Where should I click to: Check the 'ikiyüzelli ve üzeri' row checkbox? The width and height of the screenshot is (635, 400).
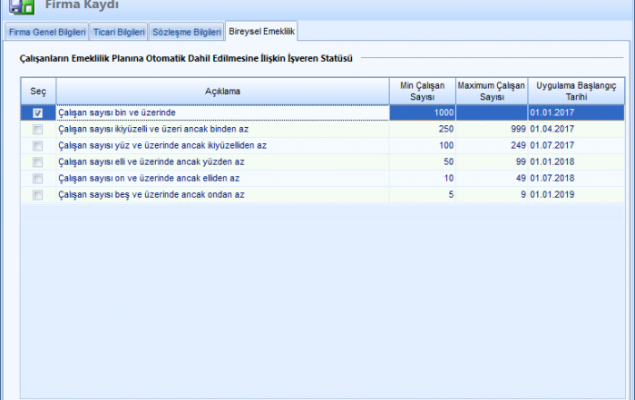pos(37,130)
